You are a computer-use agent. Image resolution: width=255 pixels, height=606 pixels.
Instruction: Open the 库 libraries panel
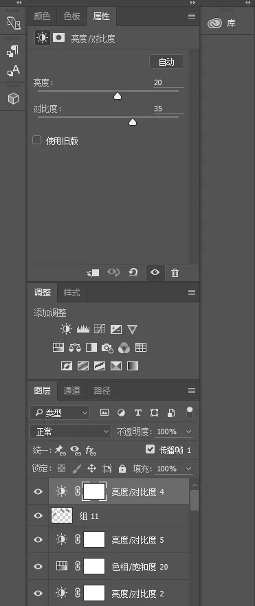coord(221,23)
